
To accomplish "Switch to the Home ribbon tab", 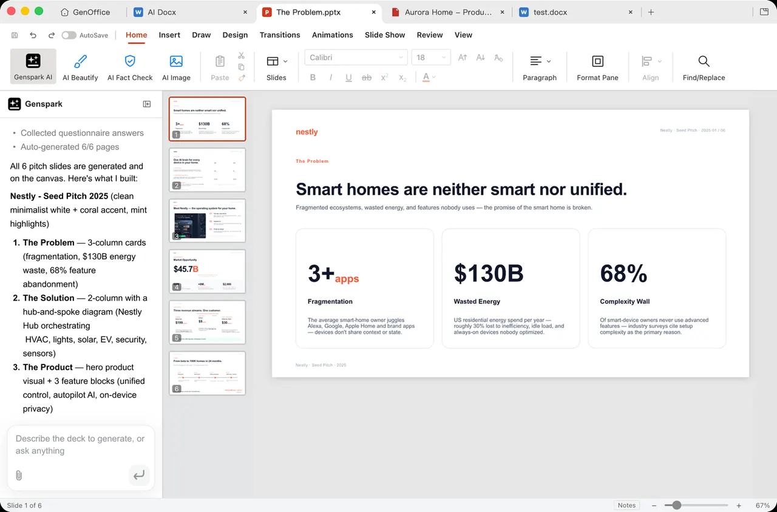I will tap(137, 35).
